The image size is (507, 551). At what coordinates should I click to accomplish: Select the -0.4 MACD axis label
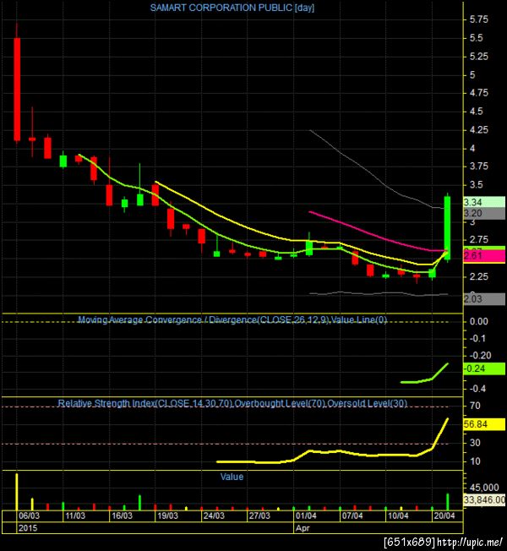(477, 389)
